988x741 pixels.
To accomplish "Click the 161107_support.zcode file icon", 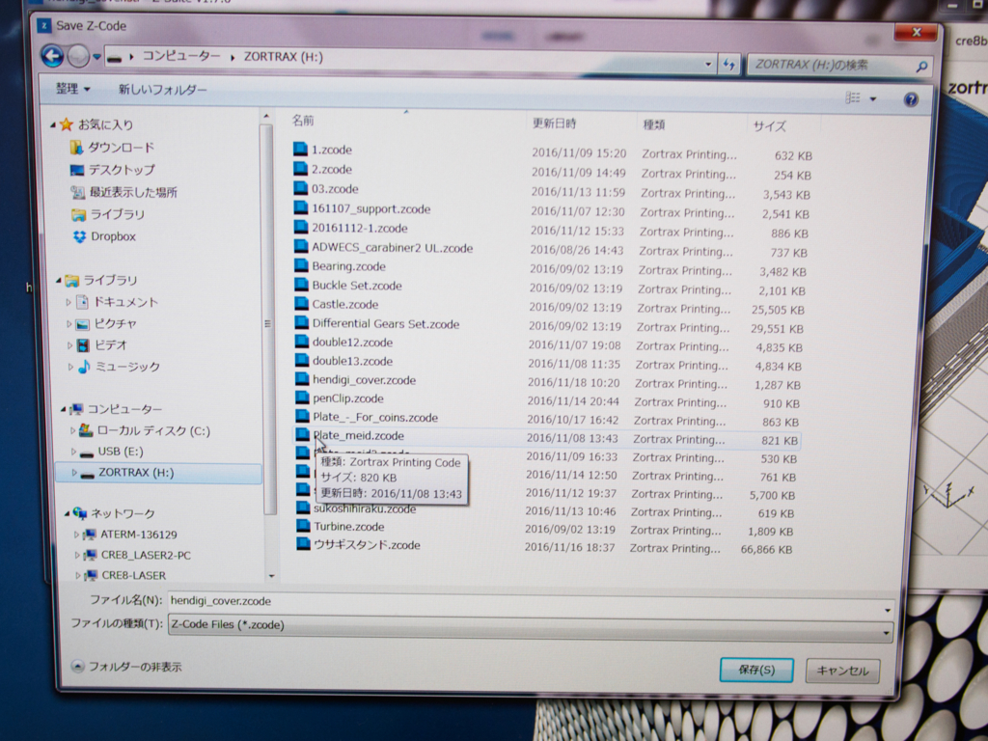I will point(301,208).
